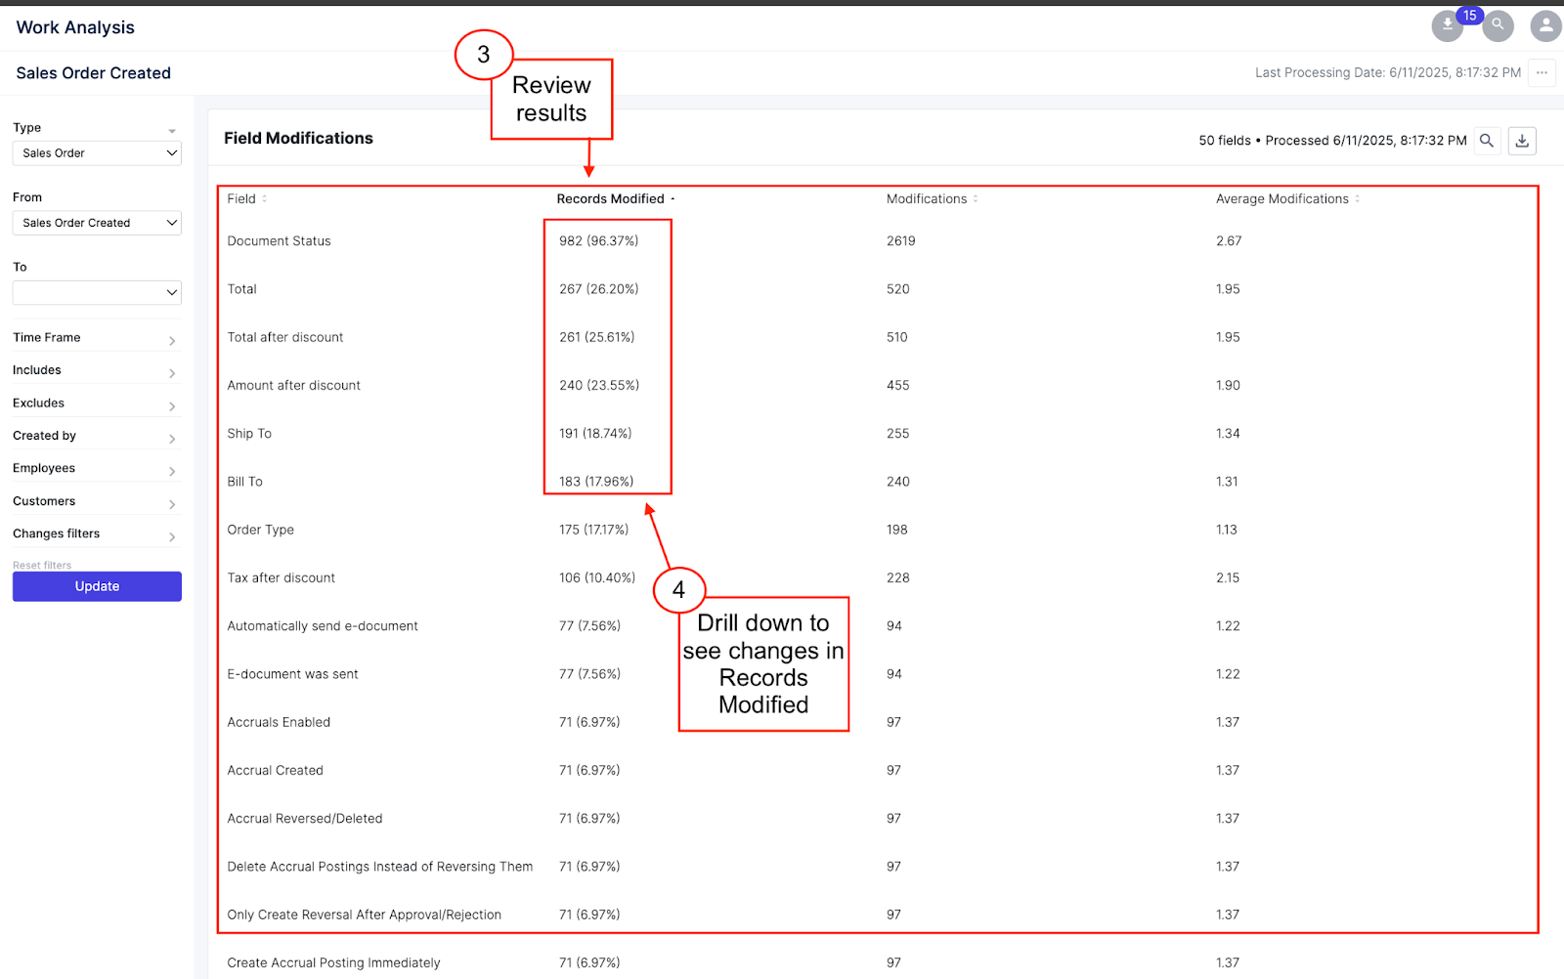This screenshot has width=1564, height=979.
Task: Open the Type dropdown showing Sales Order
Action: pos(97,153)
